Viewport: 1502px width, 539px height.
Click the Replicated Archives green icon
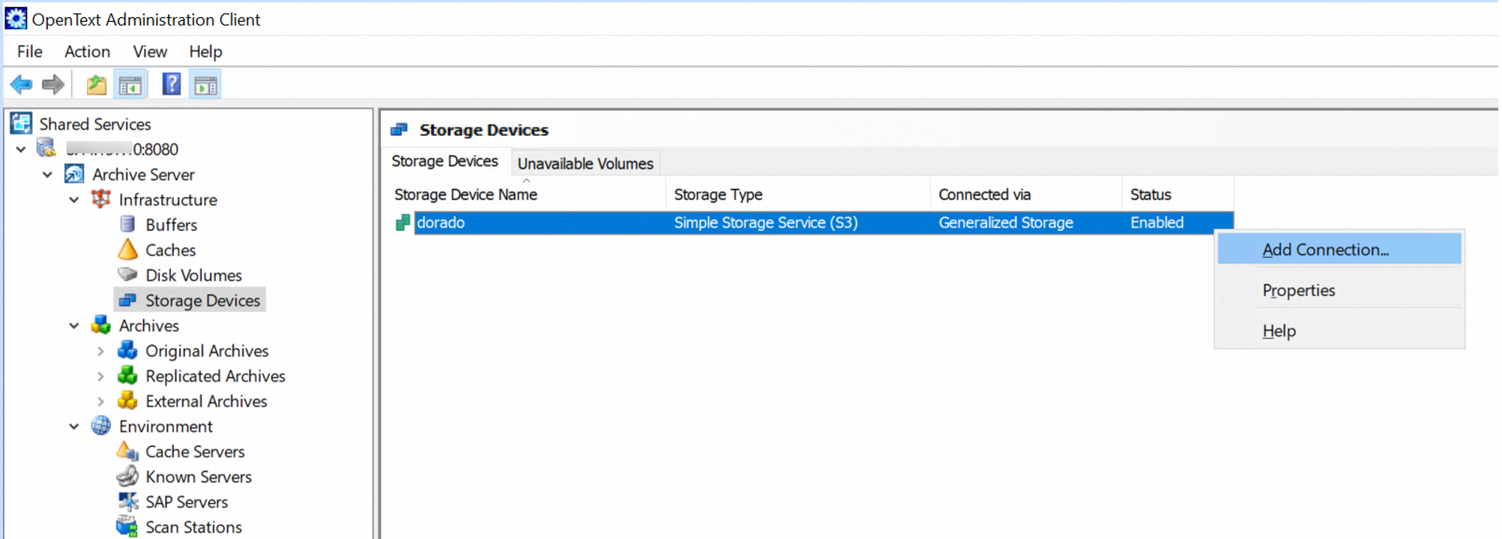point(128,375)
